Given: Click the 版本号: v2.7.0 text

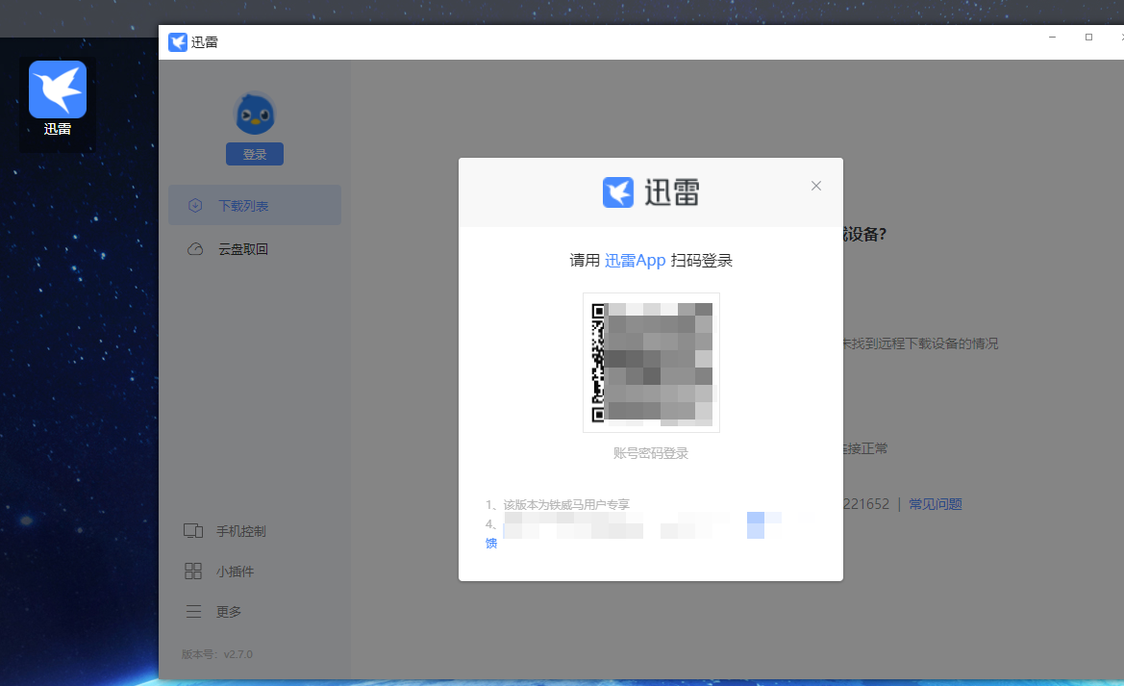Looking at the screenshot, I should pyautogui.click(x=216, y=654).
